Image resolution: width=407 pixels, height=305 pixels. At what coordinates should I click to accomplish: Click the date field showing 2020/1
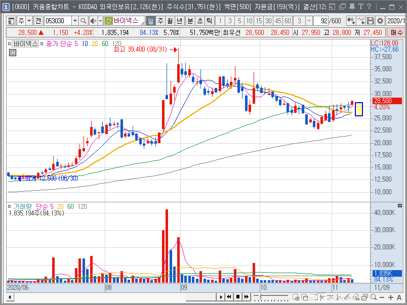pos(395,21)
